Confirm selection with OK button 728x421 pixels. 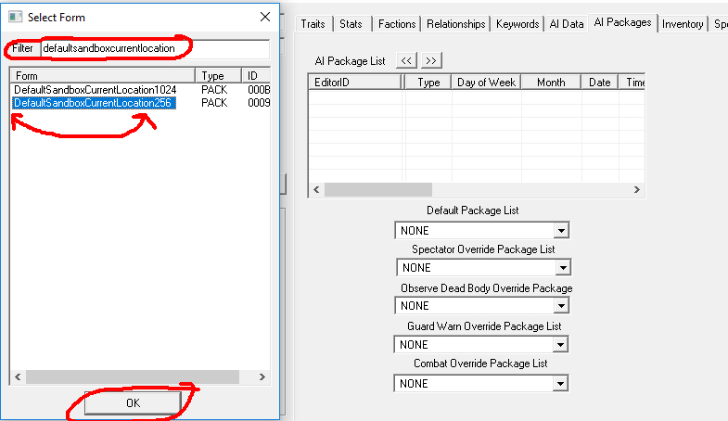[133, 402]
